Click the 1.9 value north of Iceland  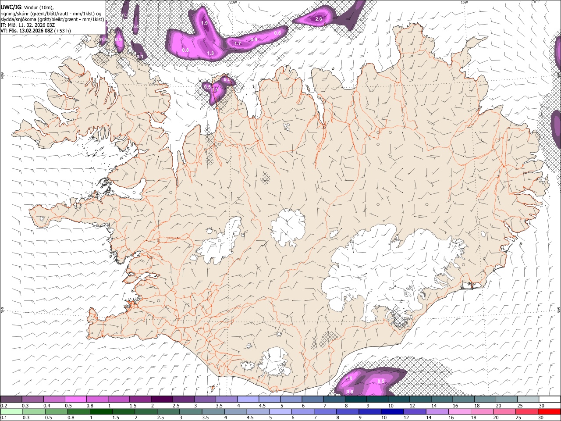pos(204,23)
